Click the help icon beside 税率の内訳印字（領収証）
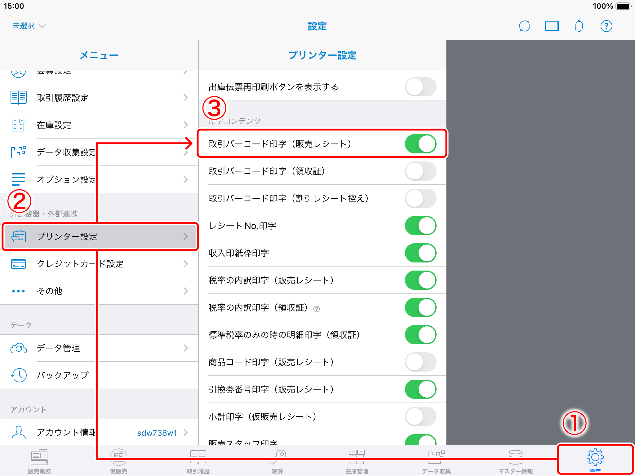Viewport: 635px width, 476px height. [x=317, y=309]
